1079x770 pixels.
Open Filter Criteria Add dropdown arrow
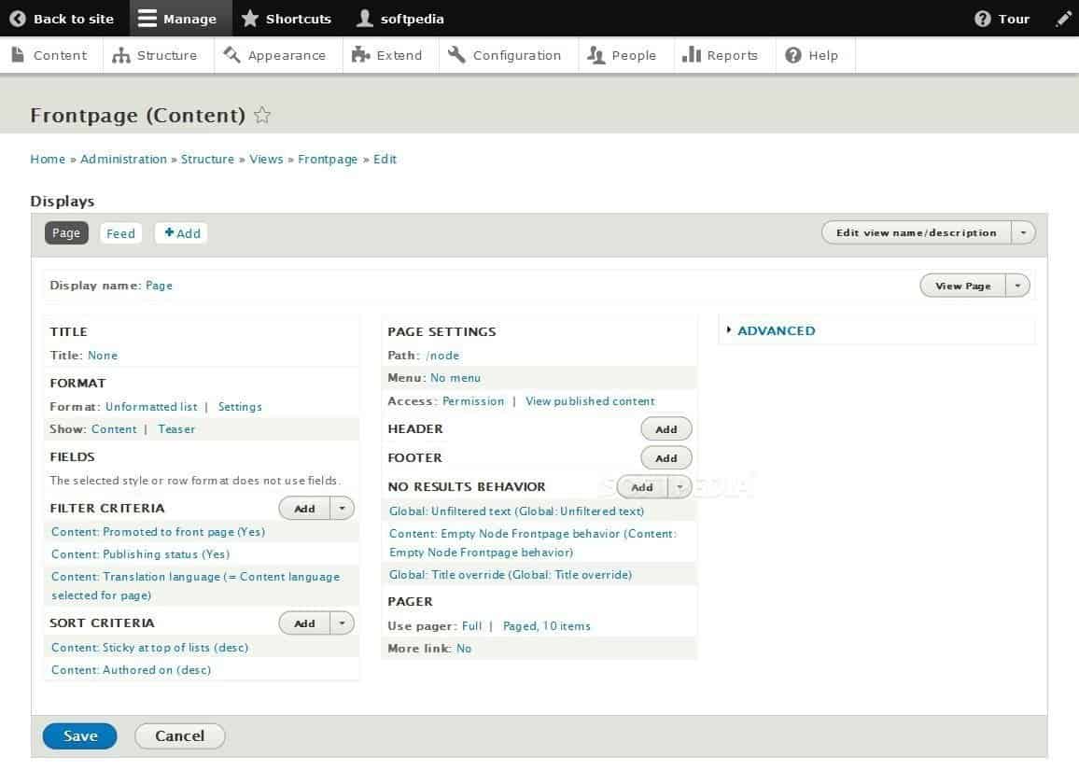(x=342, y=509)
